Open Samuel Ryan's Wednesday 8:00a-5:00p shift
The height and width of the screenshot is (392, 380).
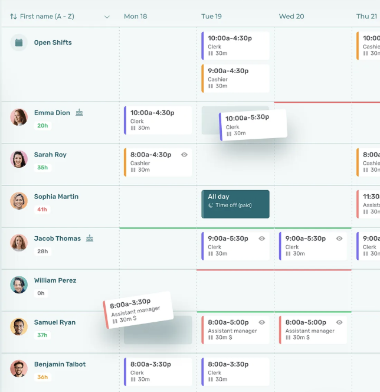313,330
